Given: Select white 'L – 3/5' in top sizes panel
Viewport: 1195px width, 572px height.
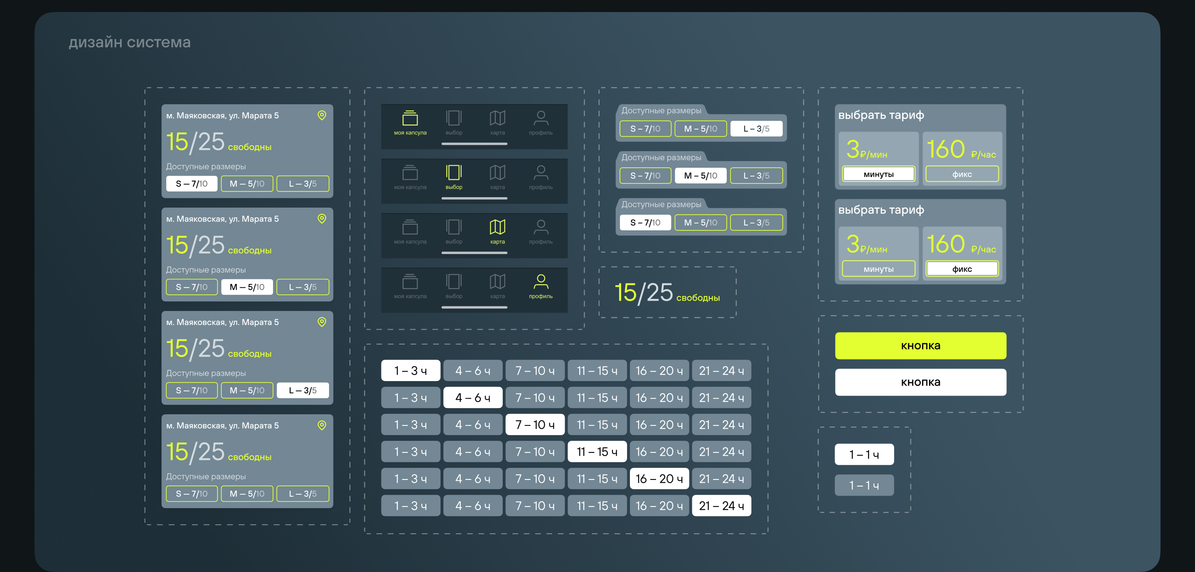Looking at the screenshot, I should click(x=756, y=128).
